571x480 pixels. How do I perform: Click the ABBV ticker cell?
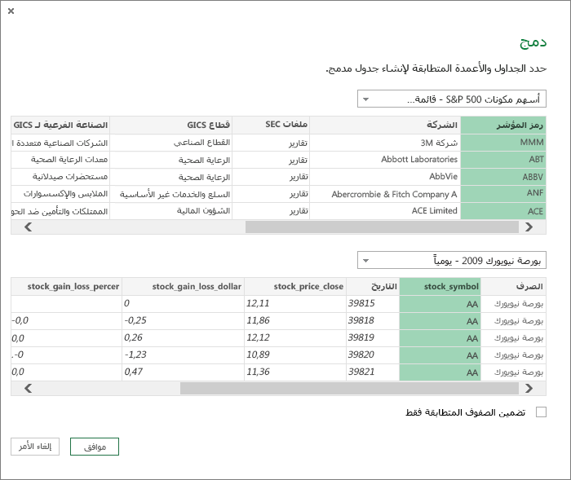pyautogui.click(x=503, y=177)
